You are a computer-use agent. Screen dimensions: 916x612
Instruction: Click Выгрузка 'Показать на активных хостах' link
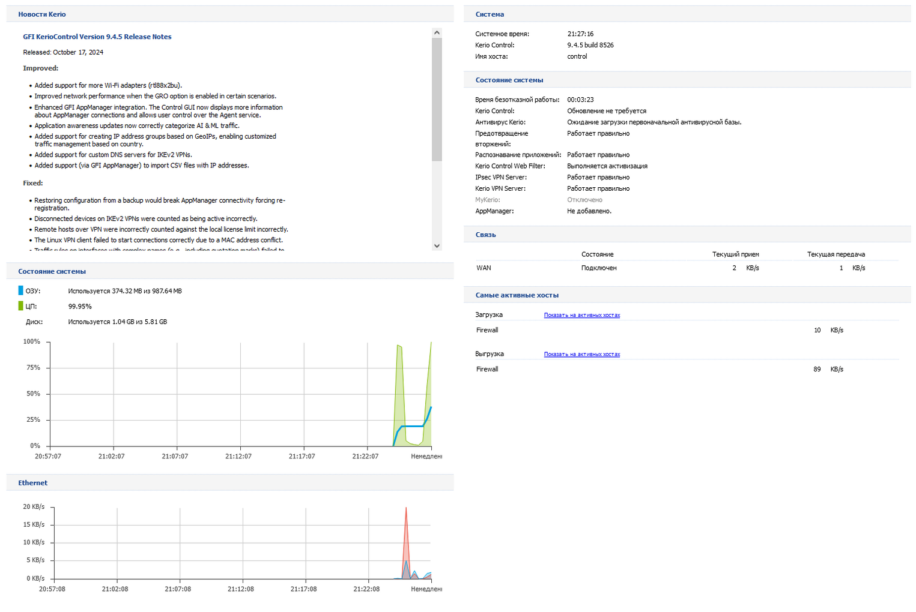(x=582, y=354)
